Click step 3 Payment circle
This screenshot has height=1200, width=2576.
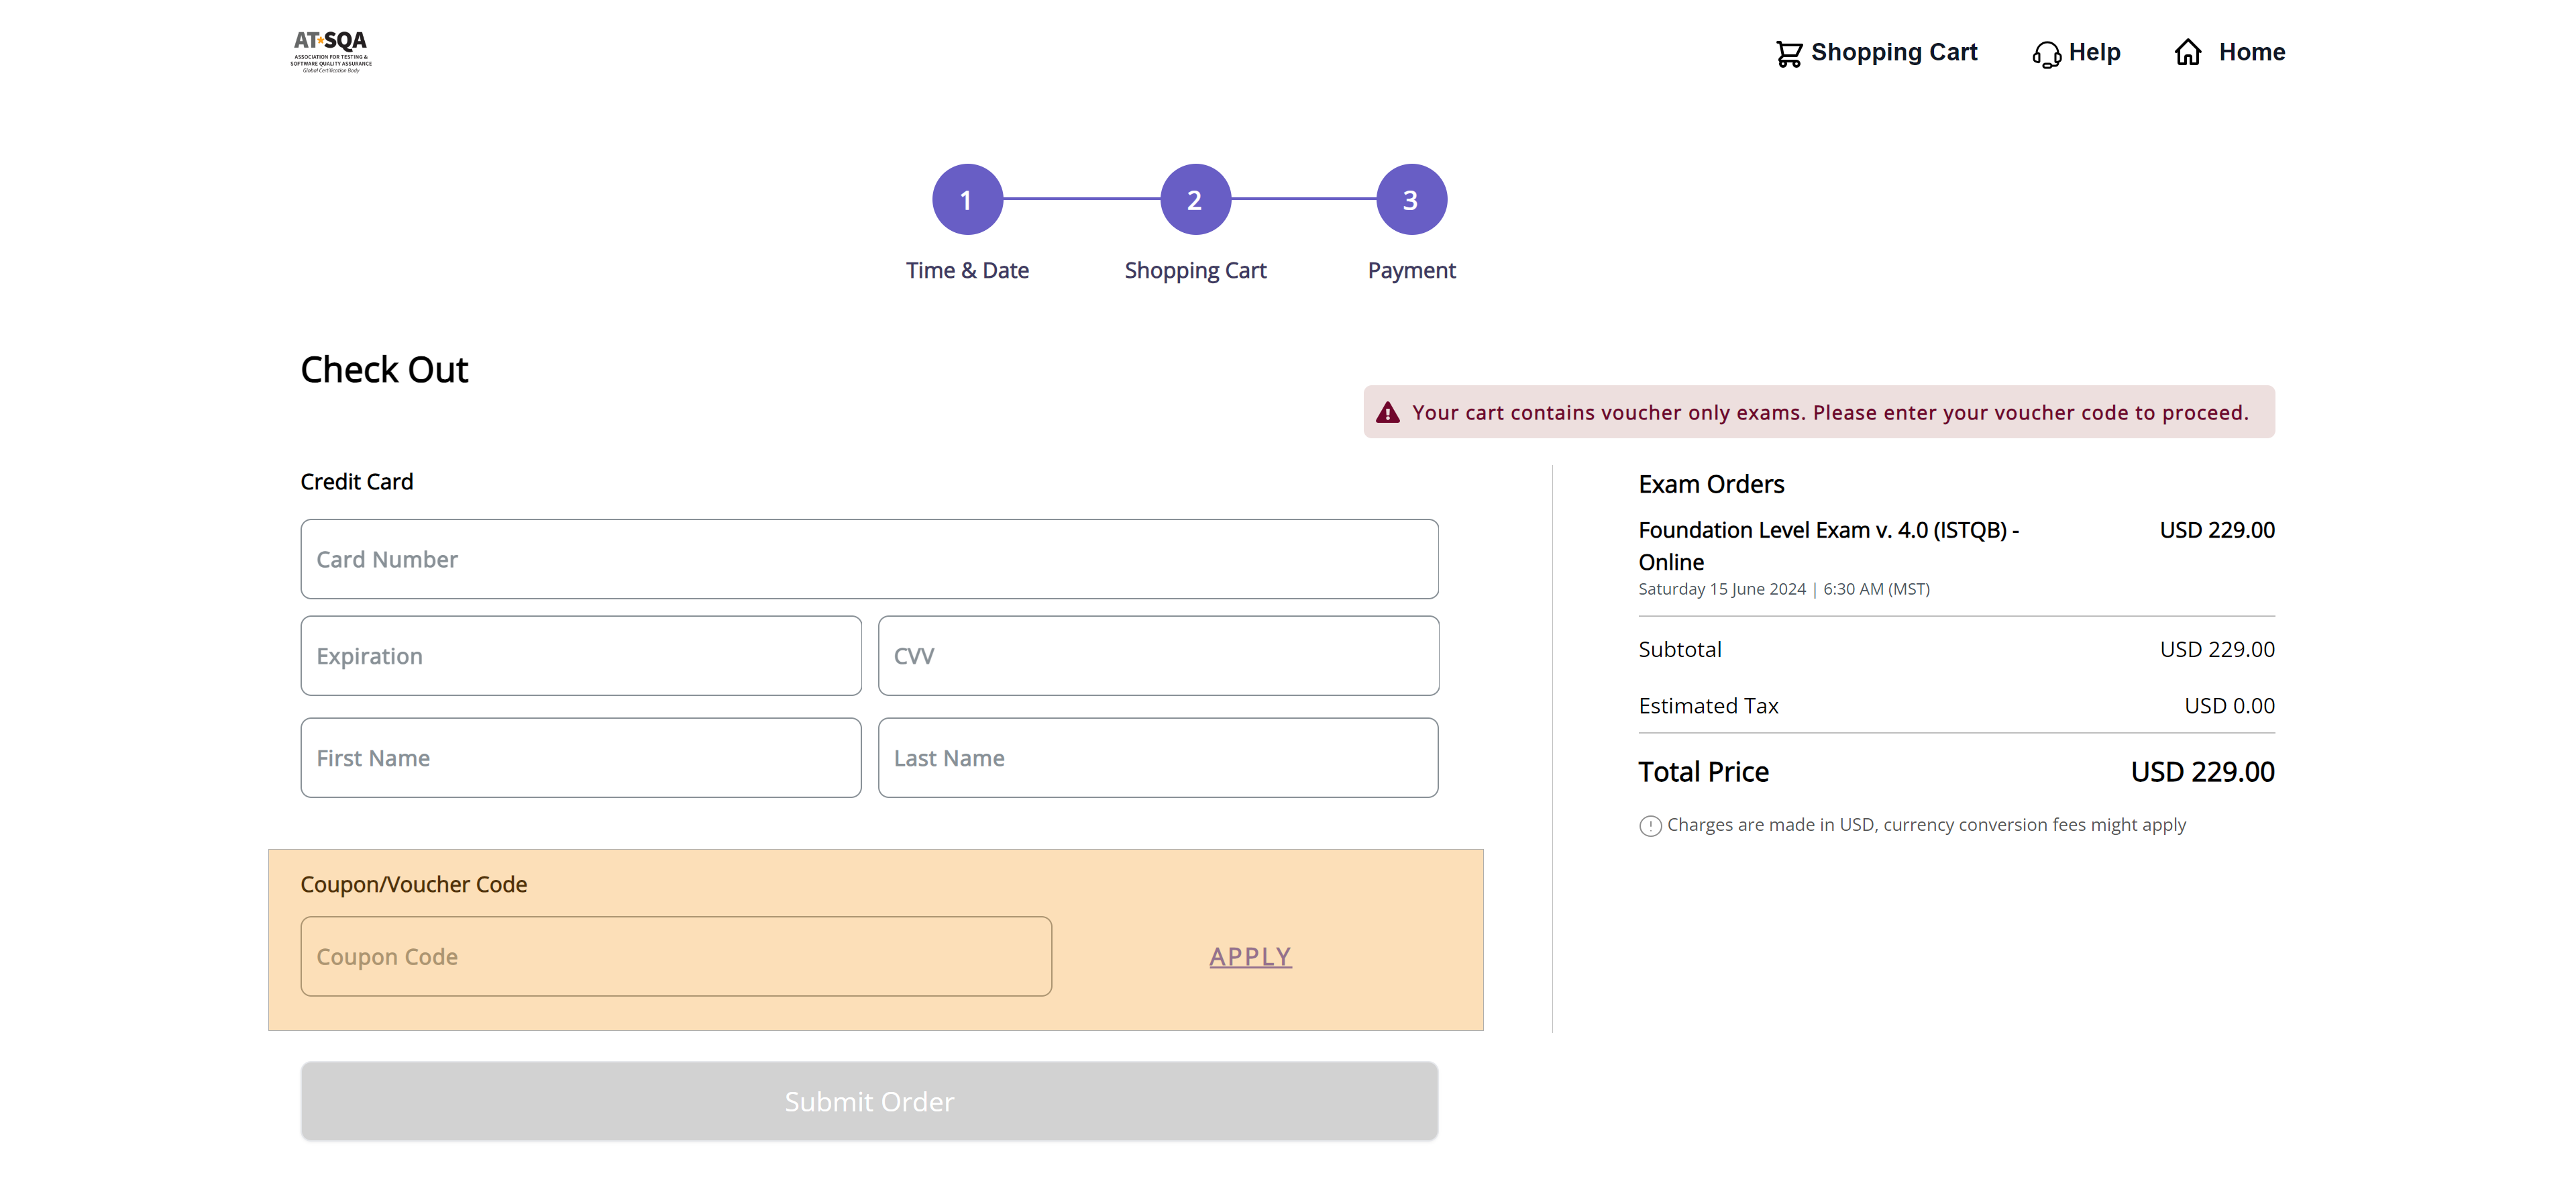[1409, 199]
